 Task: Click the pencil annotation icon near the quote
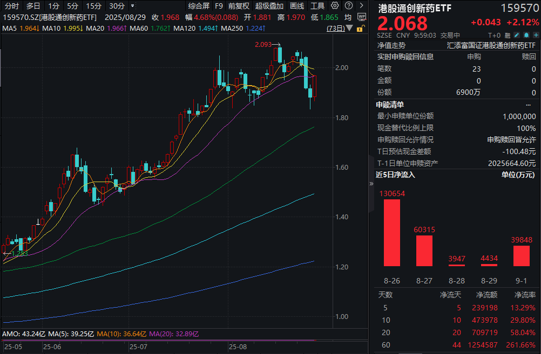point(517,35)
